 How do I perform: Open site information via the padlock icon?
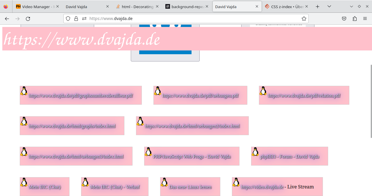[76, 18]
